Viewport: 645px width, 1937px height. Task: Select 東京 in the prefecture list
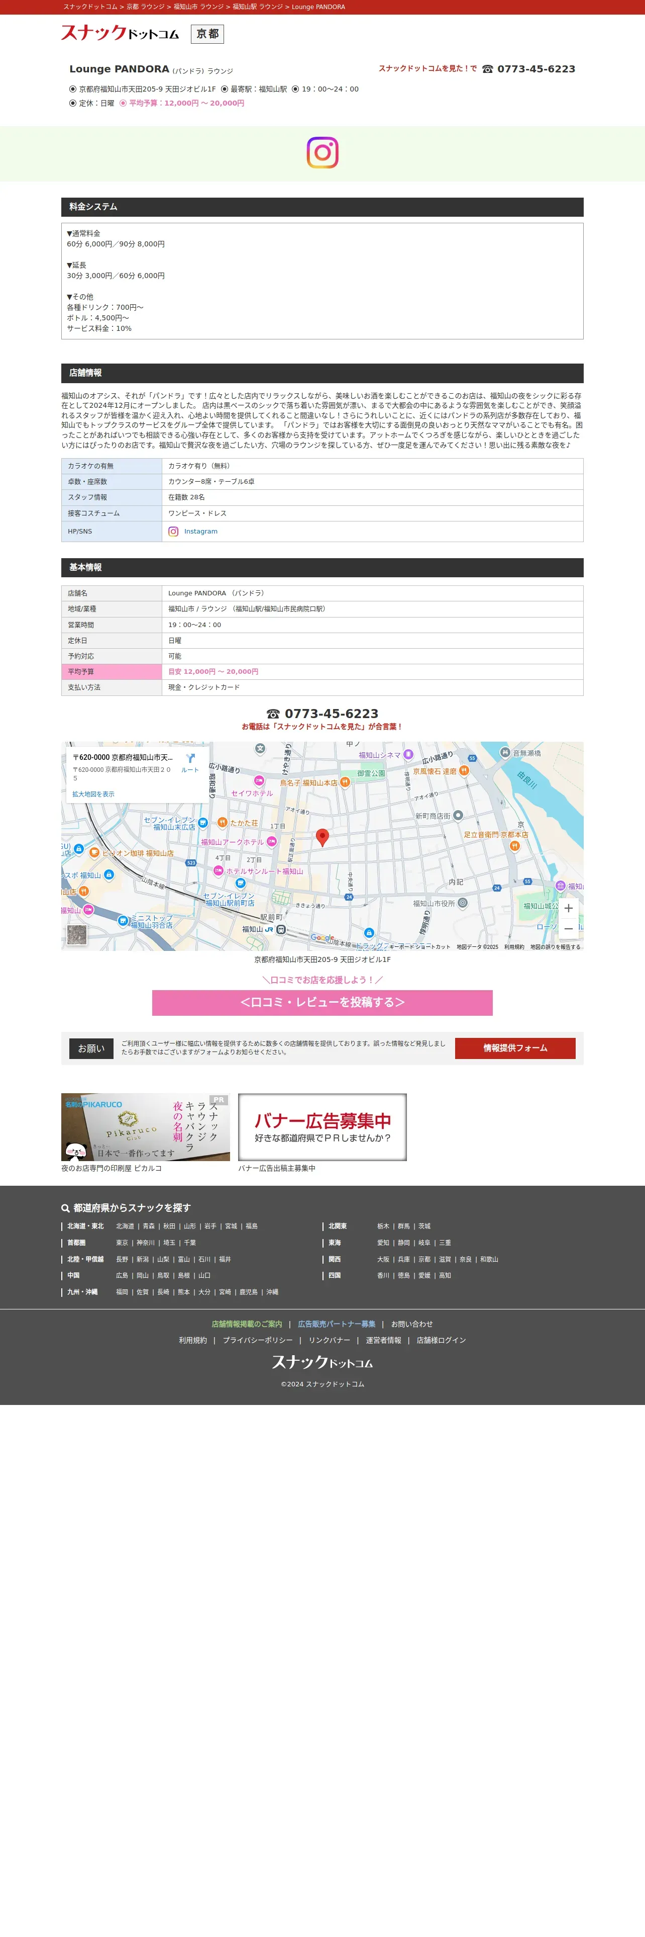coord(122,1243)
